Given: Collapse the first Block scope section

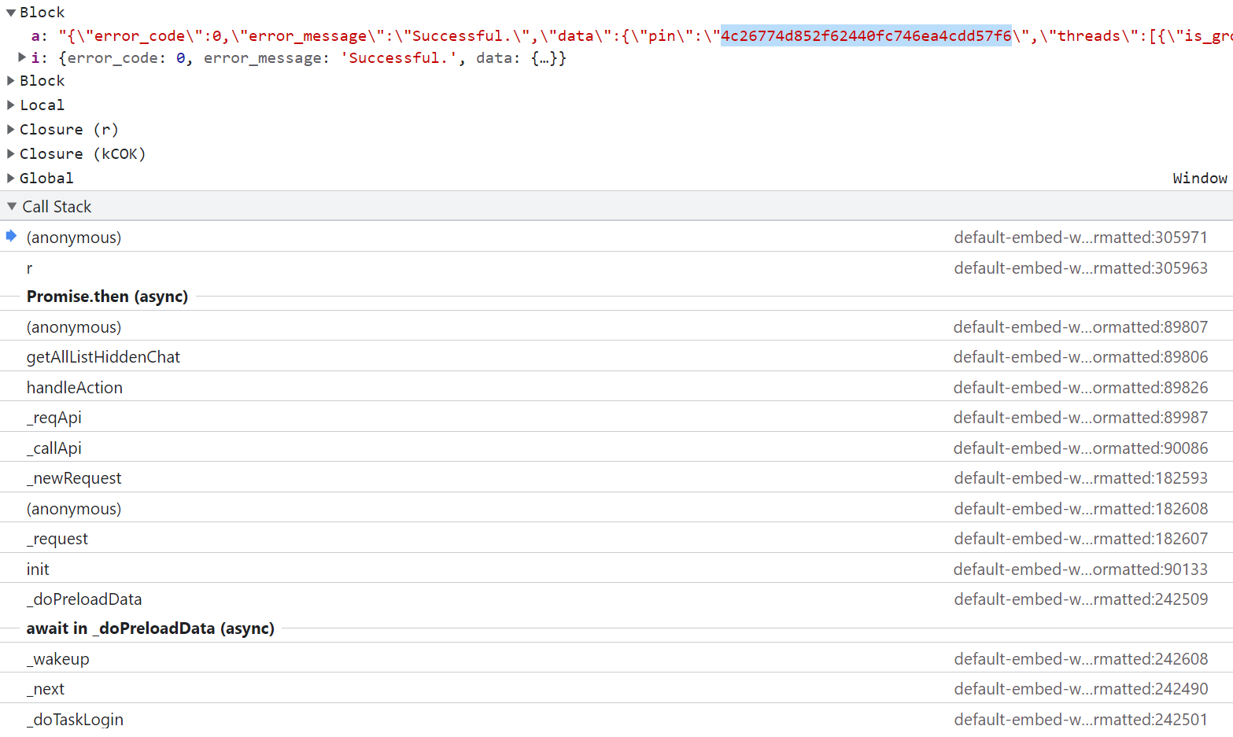Looking at the screenshot, I should (11, 13).
